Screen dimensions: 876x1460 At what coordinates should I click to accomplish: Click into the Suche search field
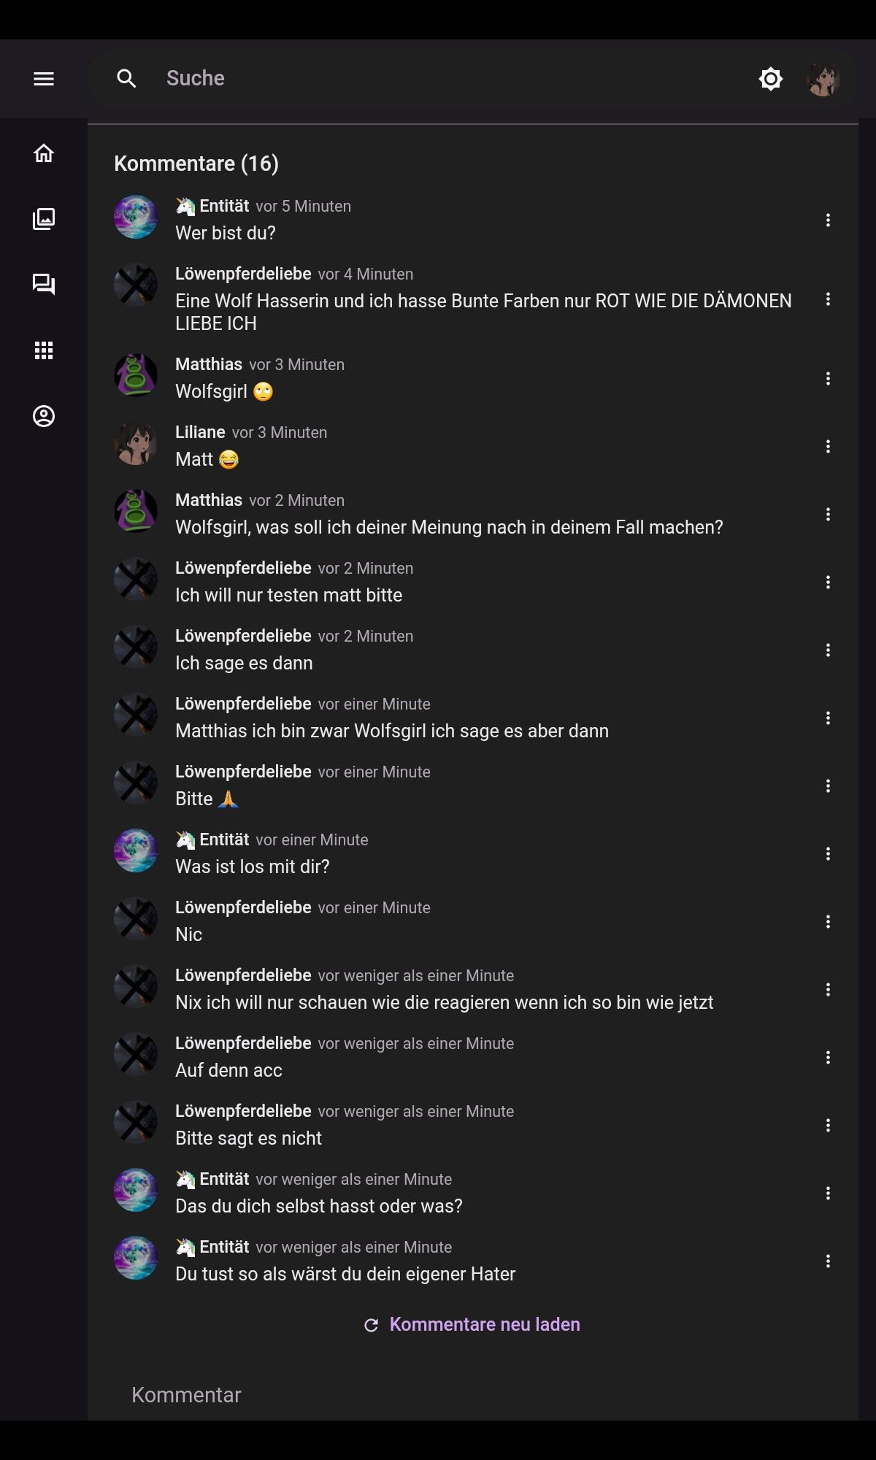coord(438,79)
